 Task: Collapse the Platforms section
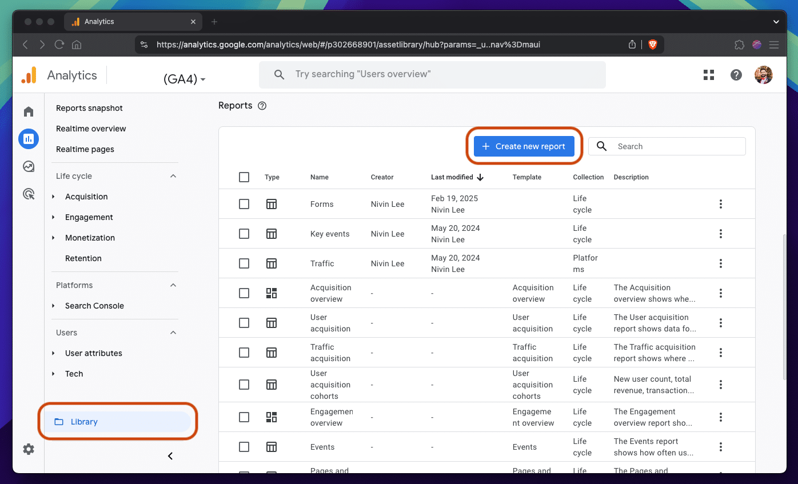pos(173,285)
